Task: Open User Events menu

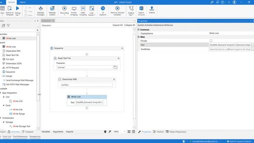Action: pos(92,11)
